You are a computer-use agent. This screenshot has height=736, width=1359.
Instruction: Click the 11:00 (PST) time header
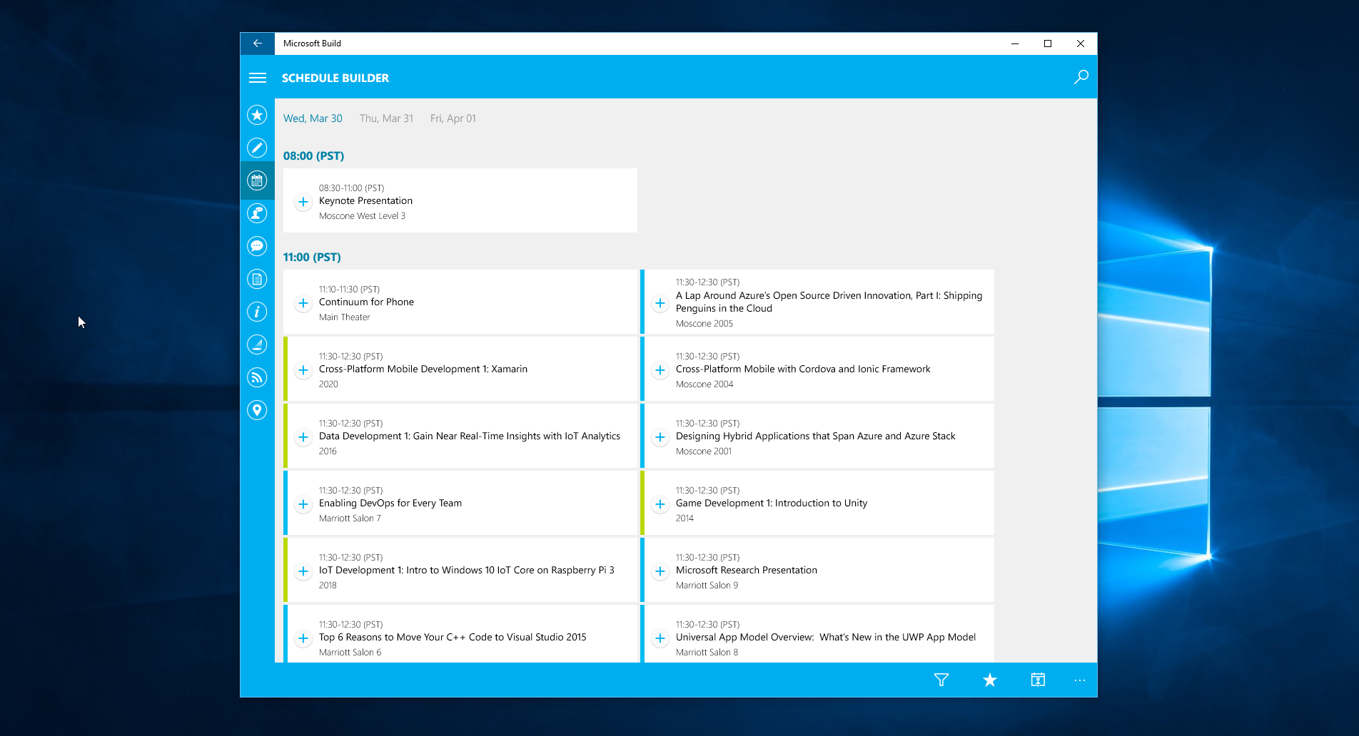coord(312,257)
